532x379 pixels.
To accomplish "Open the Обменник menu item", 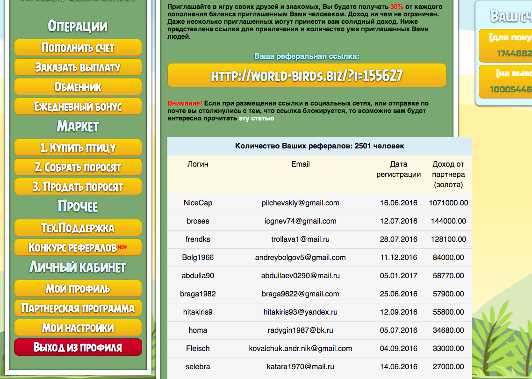I will tap(78, 87).
